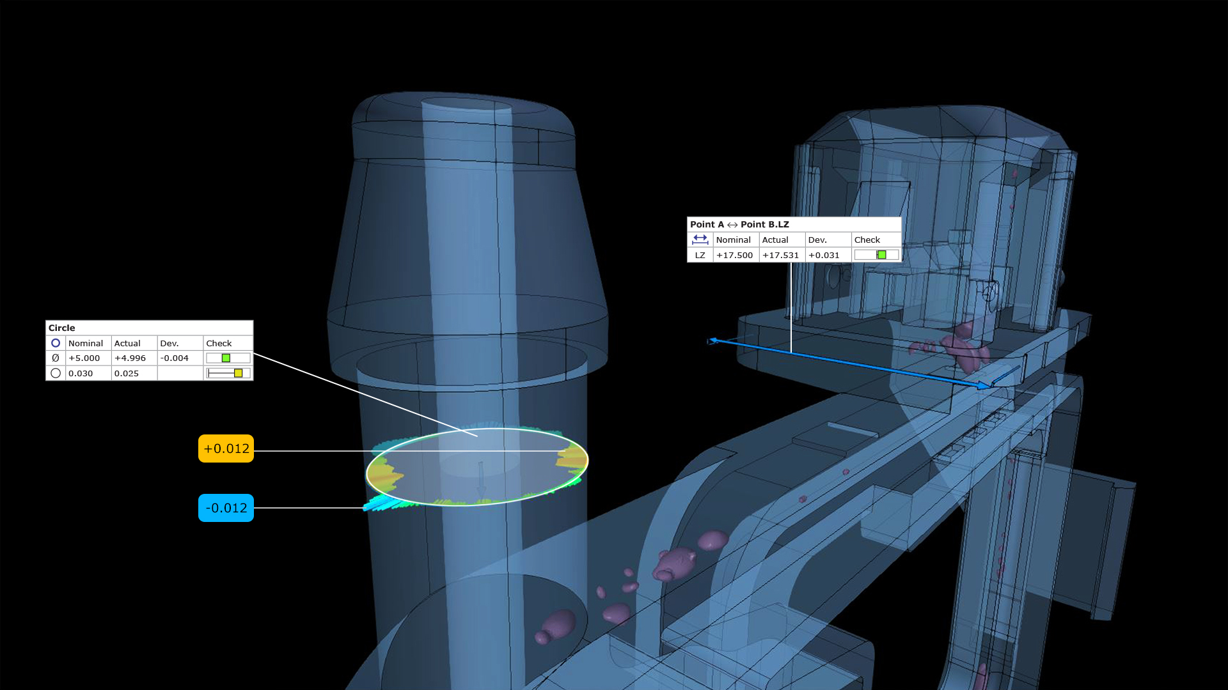
Task: Click the LZ row label
Action: pos(700,255)
